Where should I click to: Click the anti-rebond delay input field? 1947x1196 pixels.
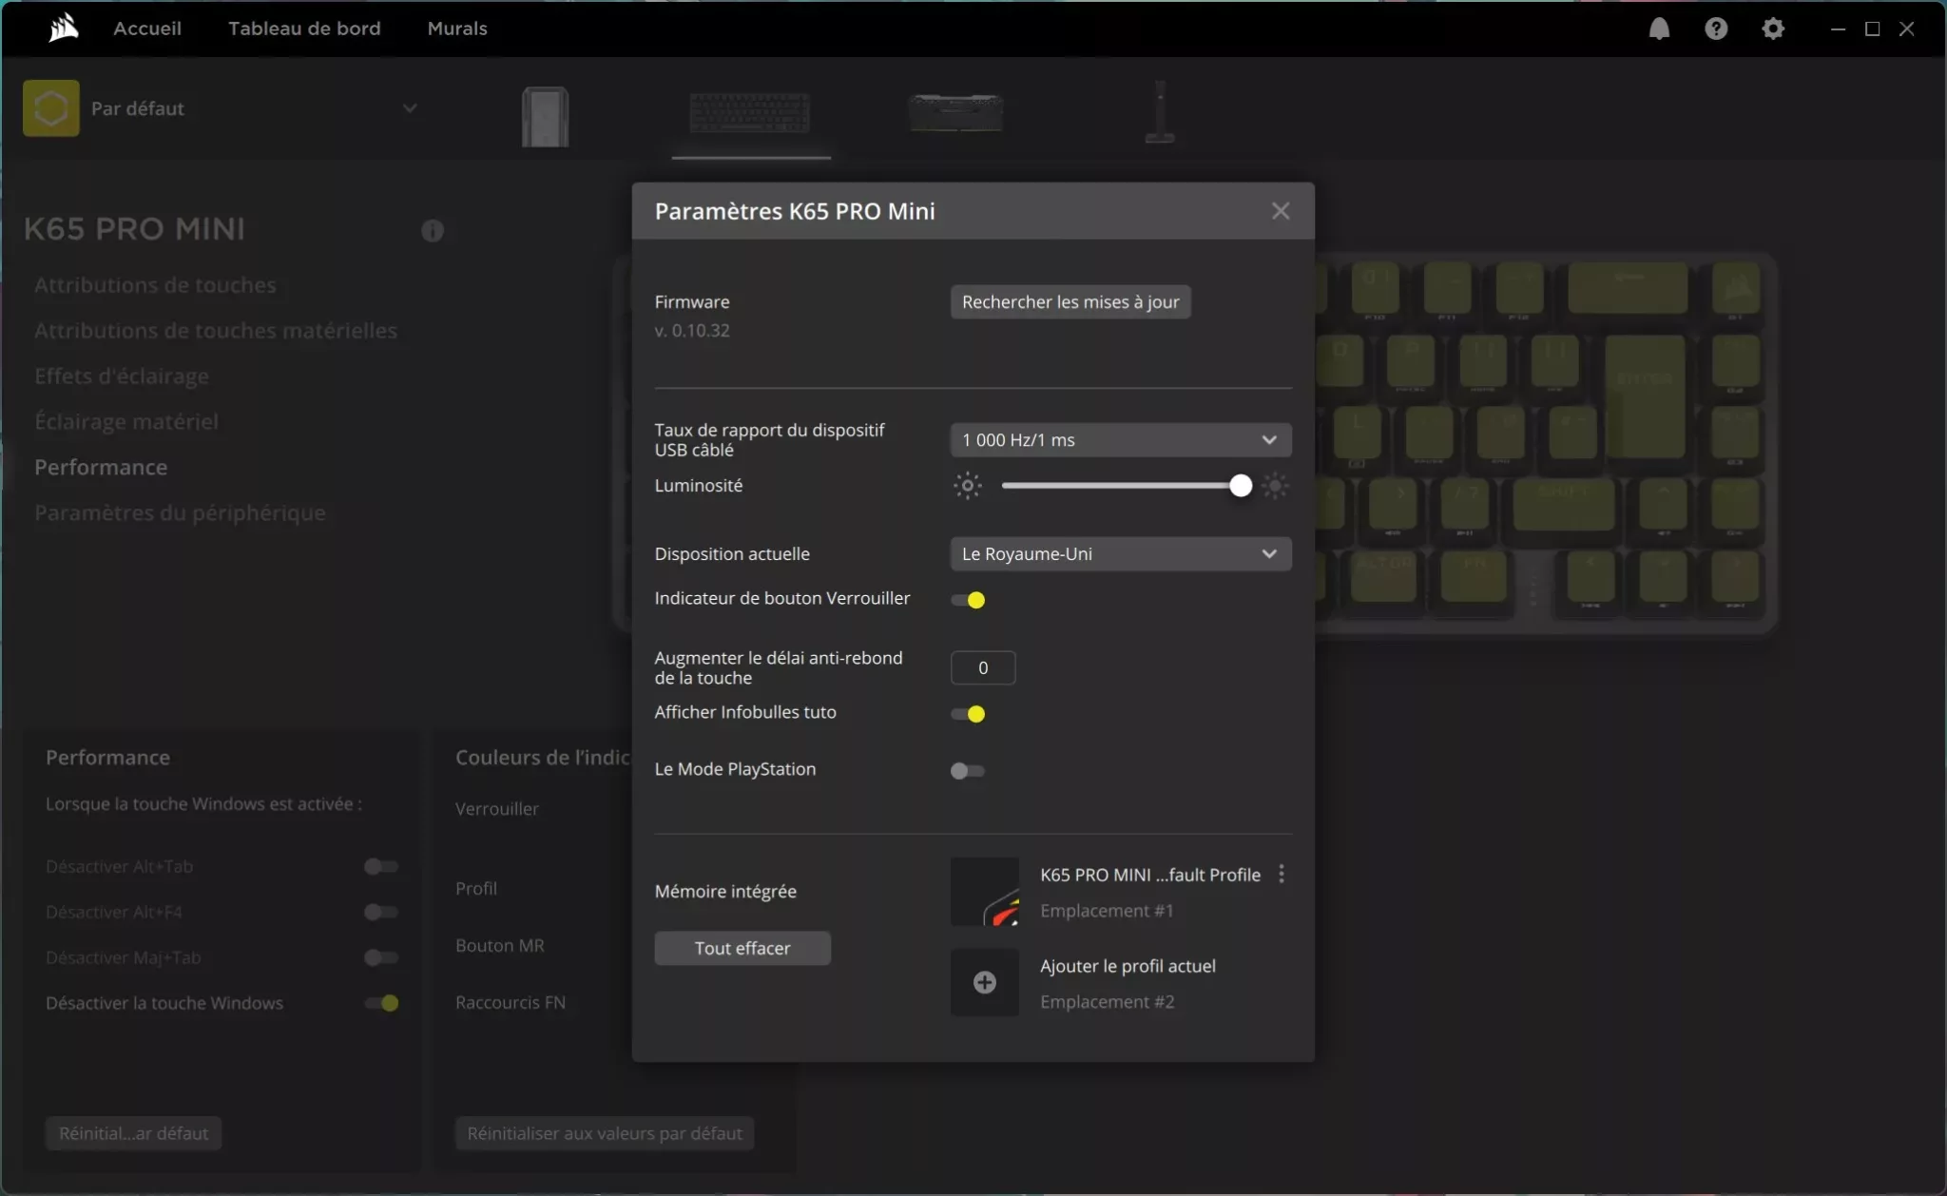pyautogui.click(x=982, y=667)
